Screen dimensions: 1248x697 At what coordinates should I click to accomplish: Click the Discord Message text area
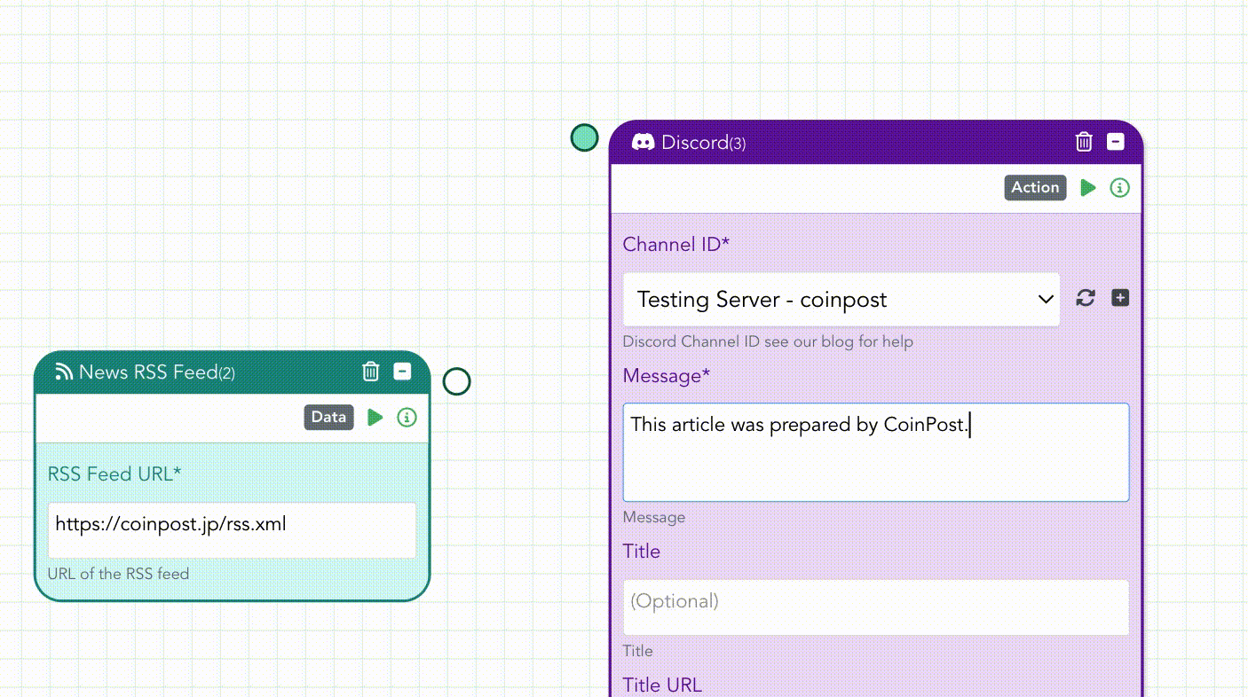point(876,452)
